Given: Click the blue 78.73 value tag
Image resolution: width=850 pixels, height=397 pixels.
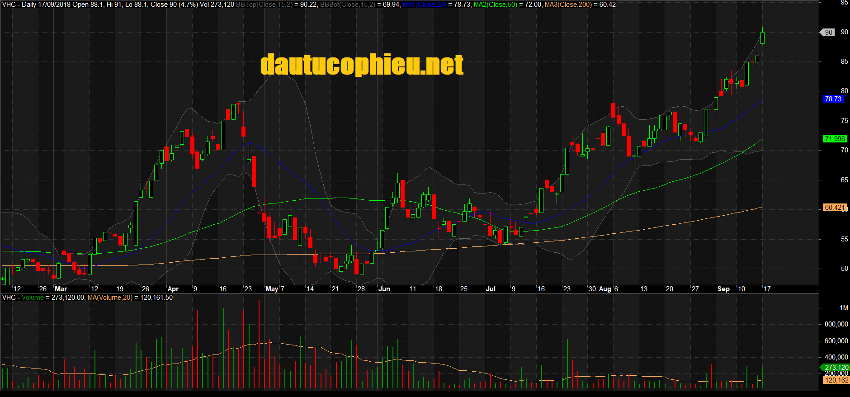Looking at the screenshot, I should click(x=833, y=99).
